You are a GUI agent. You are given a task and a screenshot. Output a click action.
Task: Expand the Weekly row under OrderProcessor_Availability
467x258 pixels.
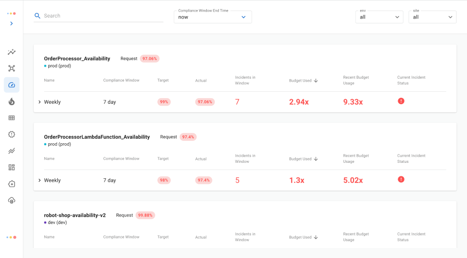(x=40, y=102)
